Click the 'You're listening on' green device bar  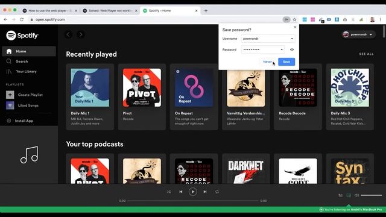[193, 210]
